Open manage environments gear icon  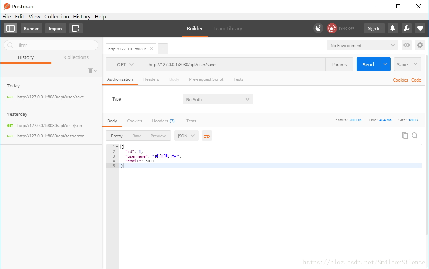420,45
